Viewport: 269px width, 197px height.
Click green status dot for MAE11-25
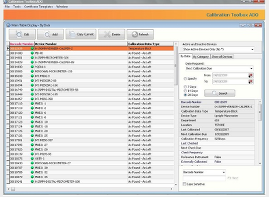coord(32,136)
